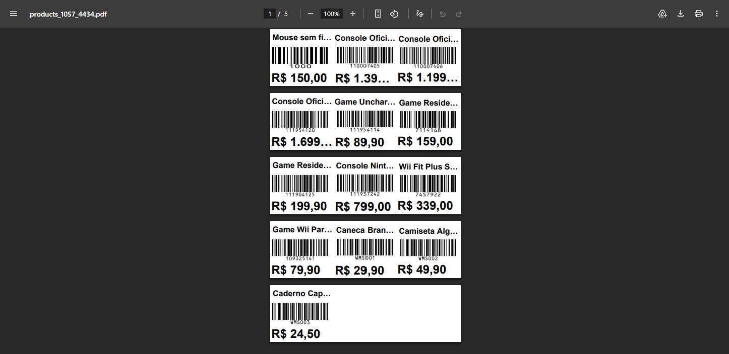Toggle the fit to page button
Screen dimensions: 729x354
point(378,14)
